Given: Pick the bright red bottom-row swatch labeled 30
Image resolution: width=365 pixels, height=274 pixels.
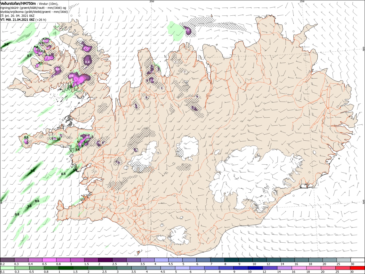Looking at the screenshot, I should [x=358, y=268].
